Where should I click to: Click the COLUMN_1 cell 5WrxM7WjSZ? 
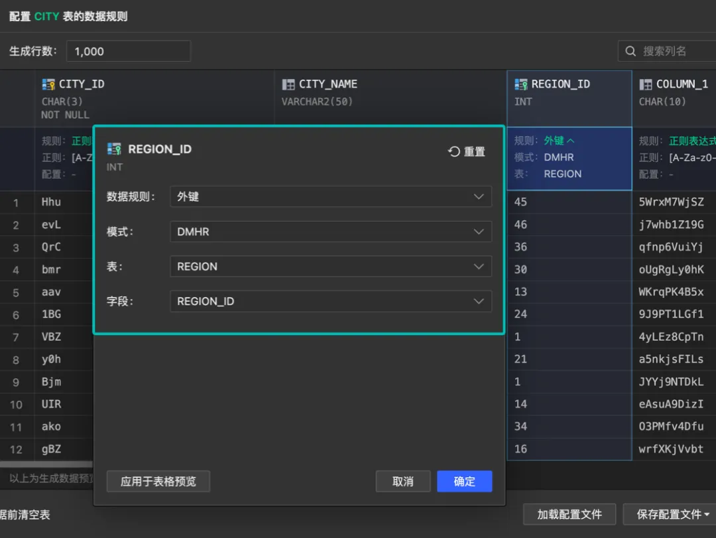[x=671, y=202]
